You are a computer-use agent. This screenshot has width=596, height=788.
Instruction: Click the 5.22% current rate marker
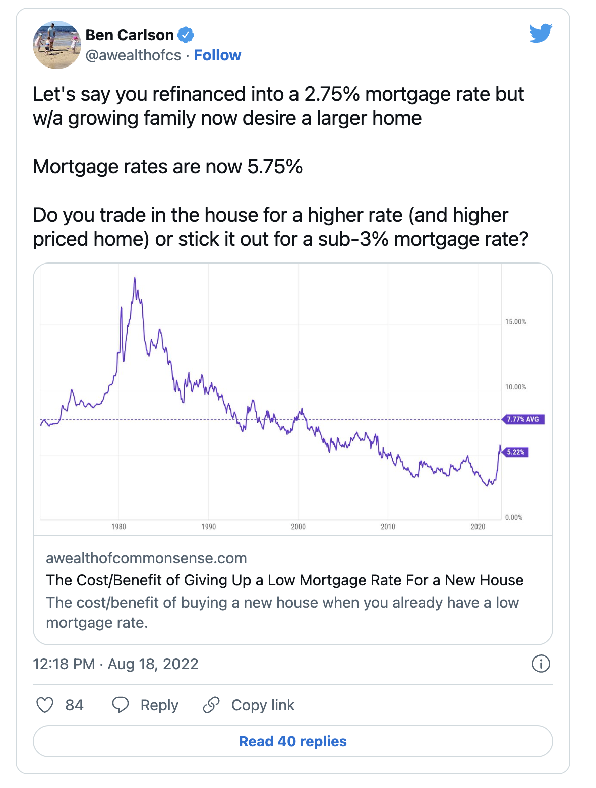[x=515, y=452]
